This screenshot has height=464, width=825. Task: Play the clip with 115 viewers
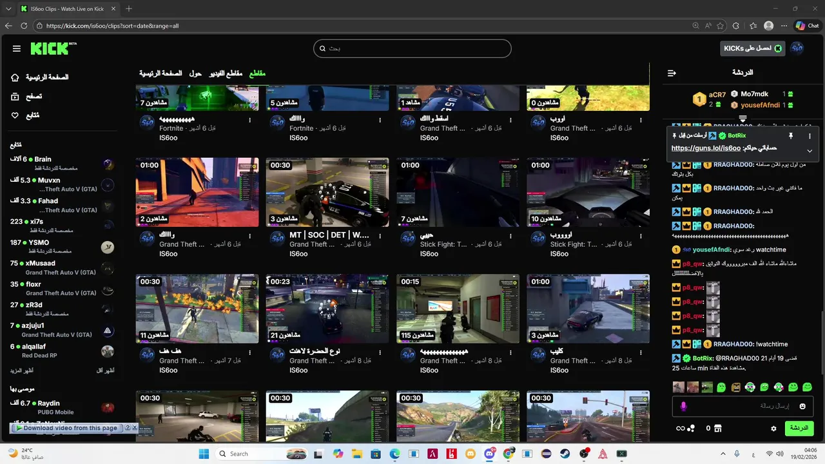pyautogui.click(x=458, y=308)
